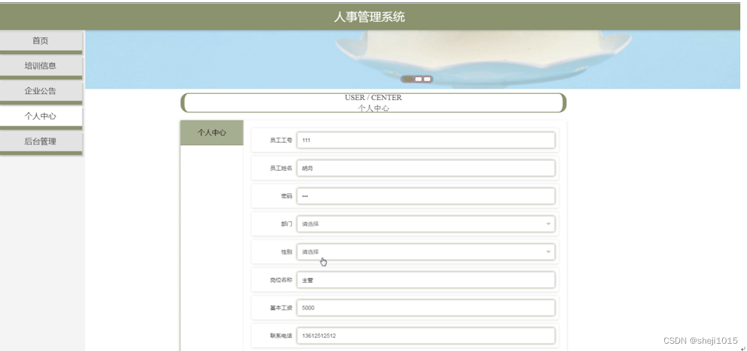Click the 部门 label
747x351 pixels.
point(287,224)
